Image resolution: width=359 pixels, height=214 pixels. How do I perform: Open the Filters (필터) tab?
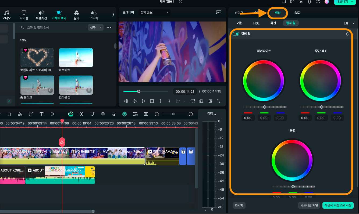tap(76, 15)
